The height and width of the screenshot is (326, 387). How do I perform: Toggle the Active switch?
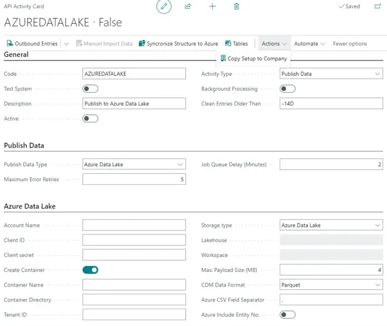pos(91,119)
